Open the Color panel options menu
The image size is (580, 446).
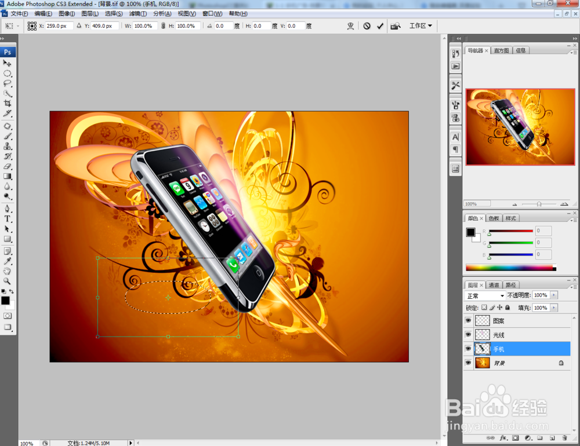coord(574,220)
